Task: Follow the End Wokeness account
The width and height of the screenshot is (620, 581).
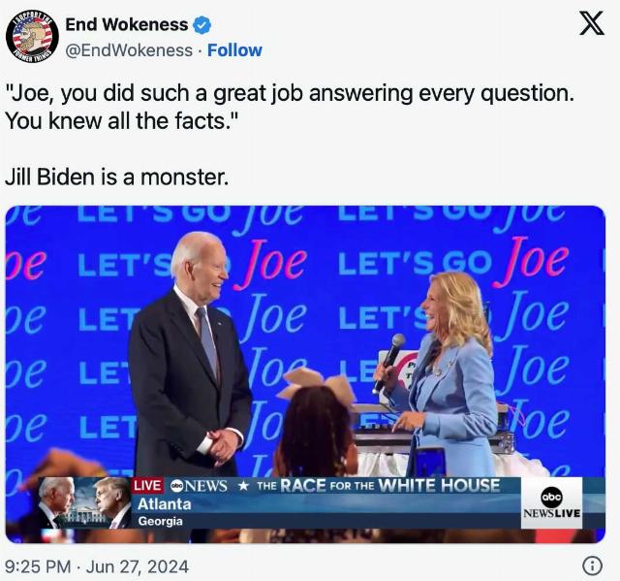Action: 234,50
